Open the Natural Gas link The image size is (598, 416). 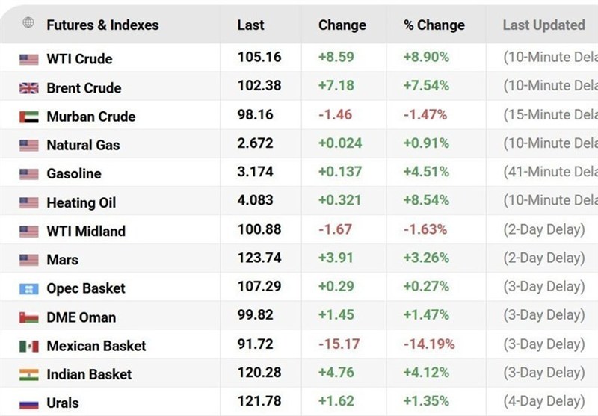83,145
